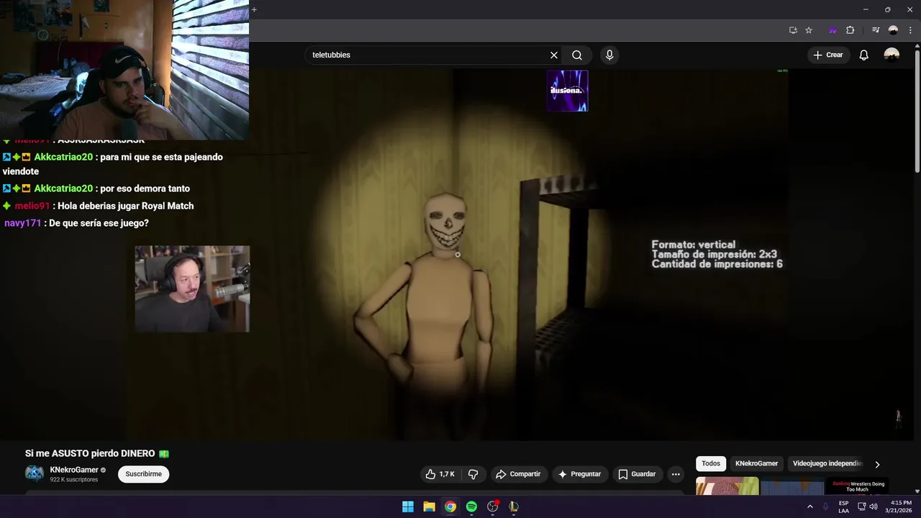Viewport: 921px width, 518px height.
Task: Select the KNekroGamer filter chip
Action: click(756, 464)
